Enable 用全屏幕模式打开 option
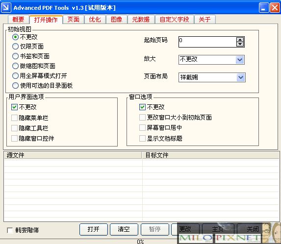The height and width of the screenshot is (244, 281). click(15, 76)
